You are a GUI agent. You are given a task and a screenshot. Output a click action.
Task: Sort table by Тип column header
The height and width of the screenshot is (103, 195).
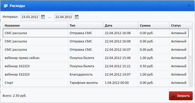tap(86, 26)
